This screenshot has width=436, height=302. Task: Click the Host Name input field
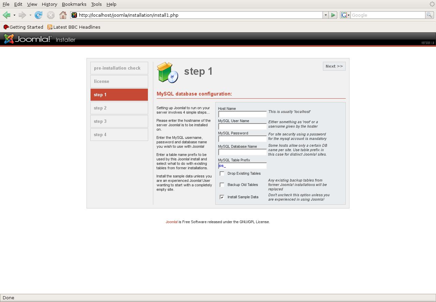(x=242, y=114)
